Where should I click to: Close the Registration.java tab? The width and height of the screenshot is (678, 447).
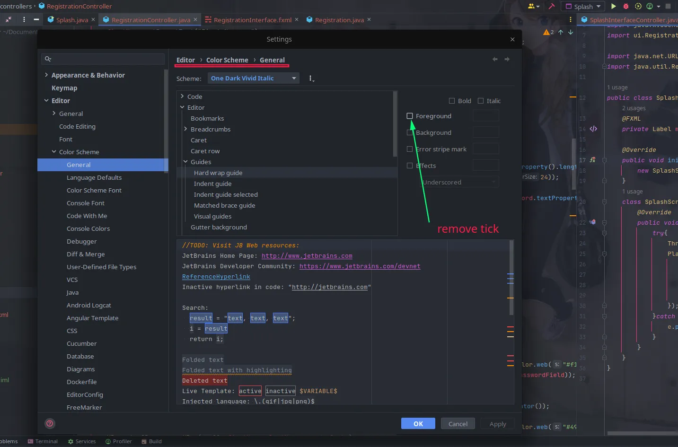(369, 19)
